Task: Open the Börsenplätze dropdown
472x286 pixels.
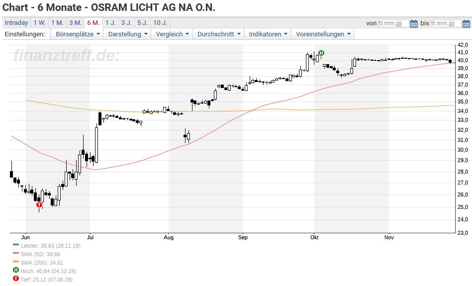Action: coord(78,34)
